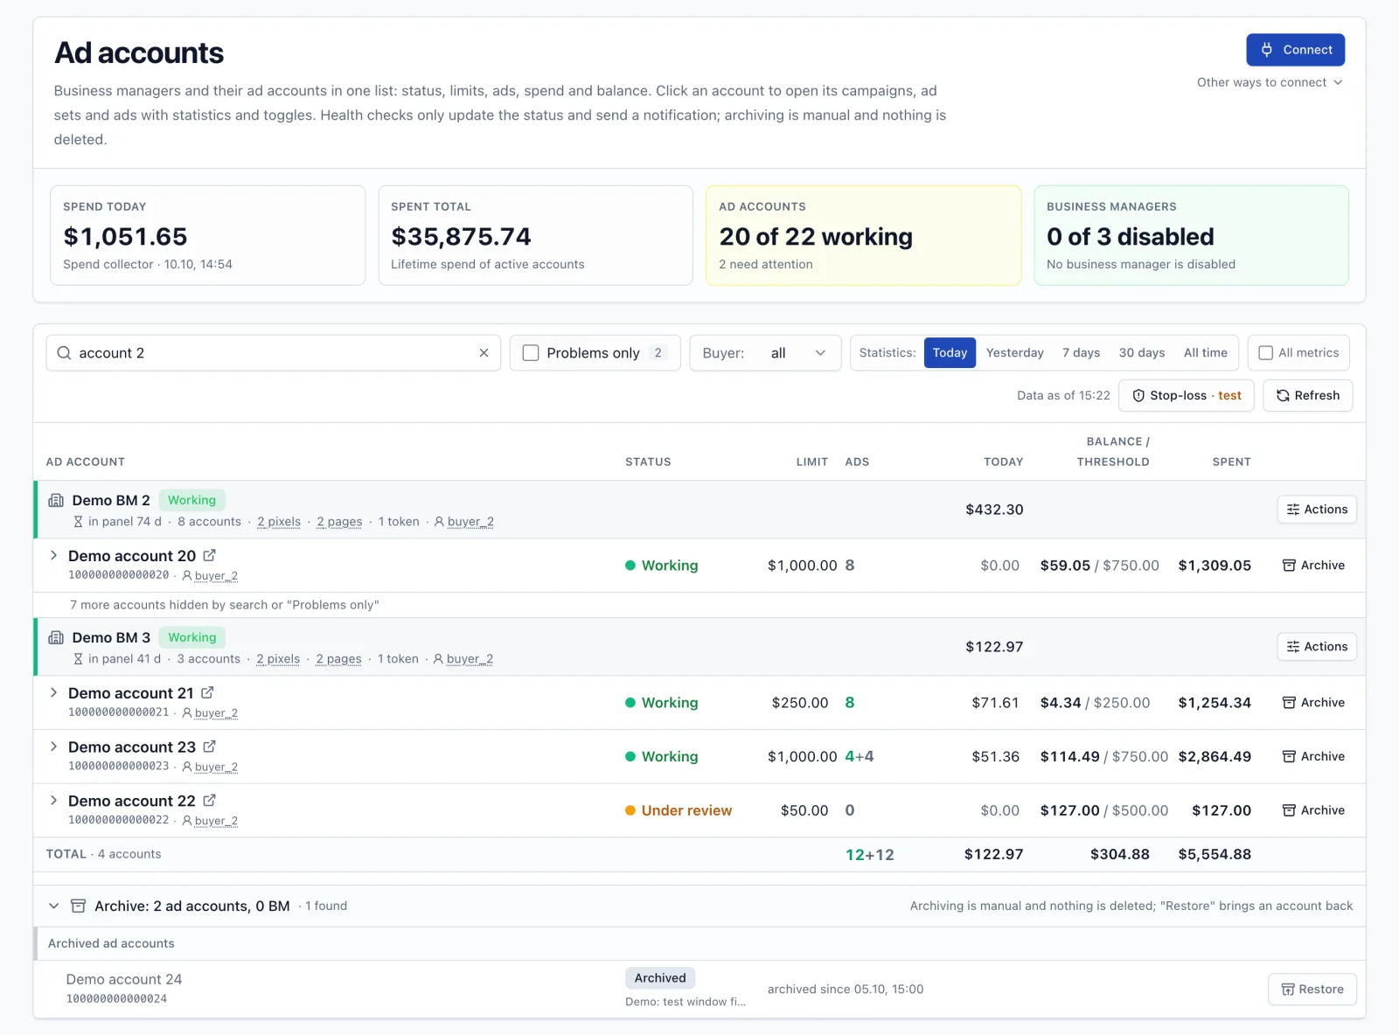Viewport: 1399px width, 1035px height.
Task: Open the Buyer filter dropdown
Action: click(x=765, y=353)
